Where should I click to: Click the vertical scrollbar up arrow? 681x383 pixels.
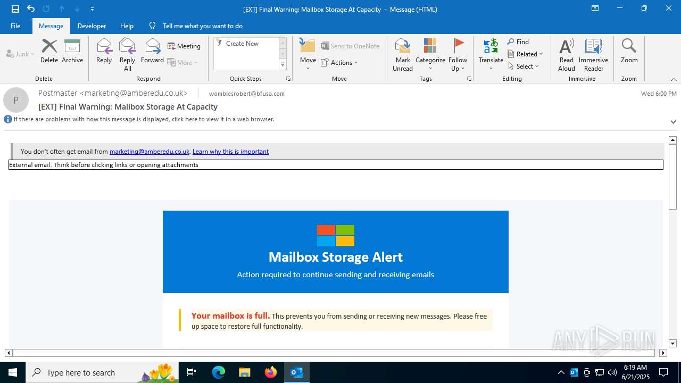point(672,140)
